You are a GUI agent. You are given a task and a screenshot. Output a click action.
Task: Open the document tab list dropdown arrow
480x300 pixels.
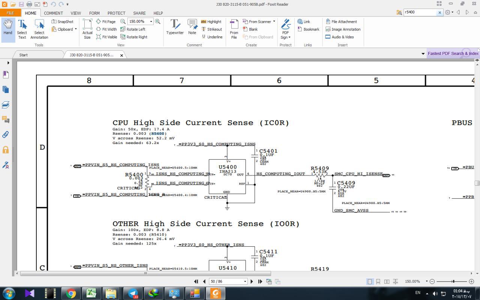[x=423, y=54]
